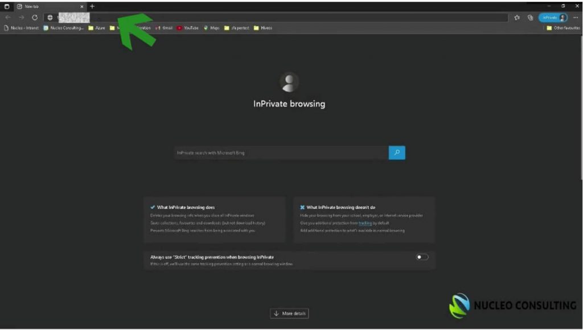Select the New tab browser tab
This screenshot has width=583, height=330.
pyautogui.click(x=50, y=7)
